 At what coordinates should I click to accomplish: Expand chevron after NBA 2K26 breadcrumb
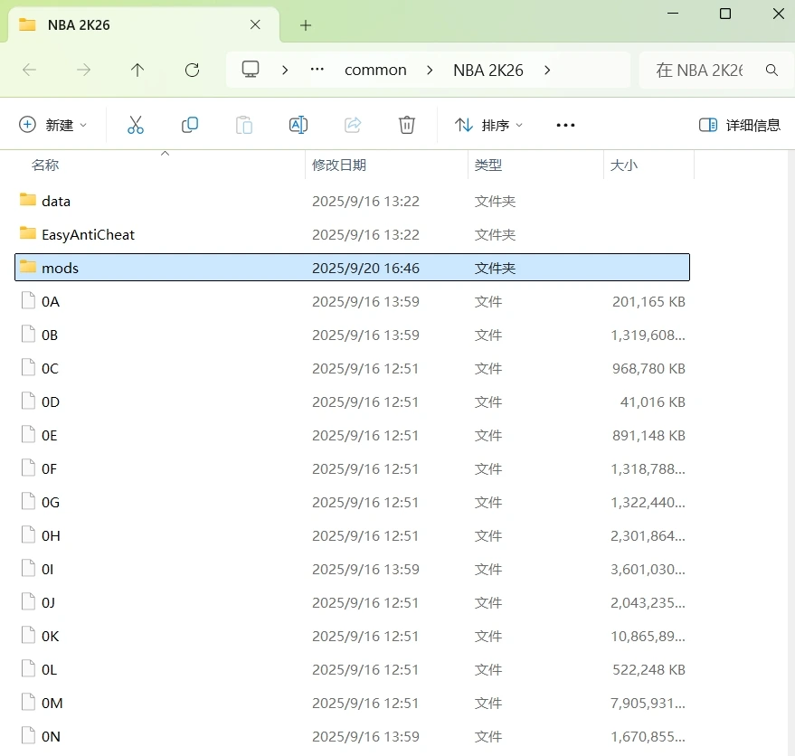click(x=547, y=70)
